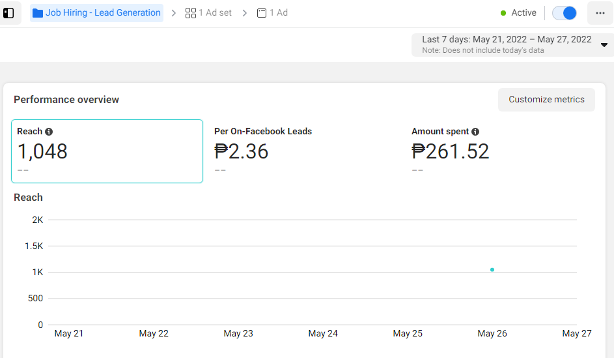The width and height of the screenshot is (614, 358).
Task: Click the ad set grid icon
Action: (191, 13)
